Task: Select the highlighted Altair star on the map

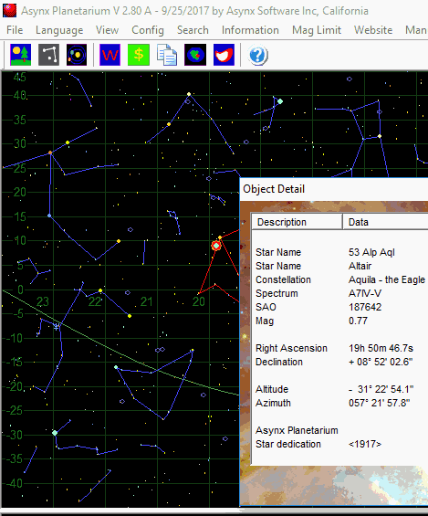Action: 216,246
